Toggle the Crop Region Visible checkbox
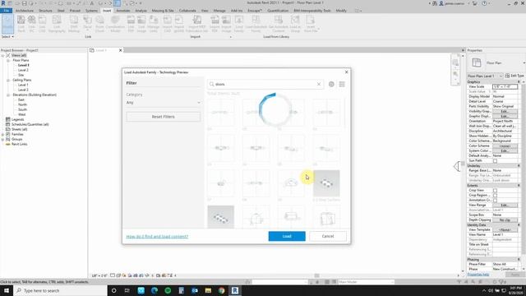Screen dimensions: 526x296 [495, 196]
